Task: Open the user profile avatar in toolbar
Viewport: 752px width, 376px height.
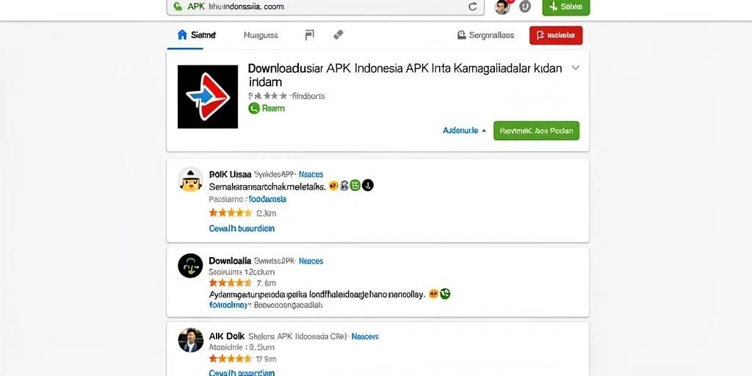Action: click(x=502, y=7)
